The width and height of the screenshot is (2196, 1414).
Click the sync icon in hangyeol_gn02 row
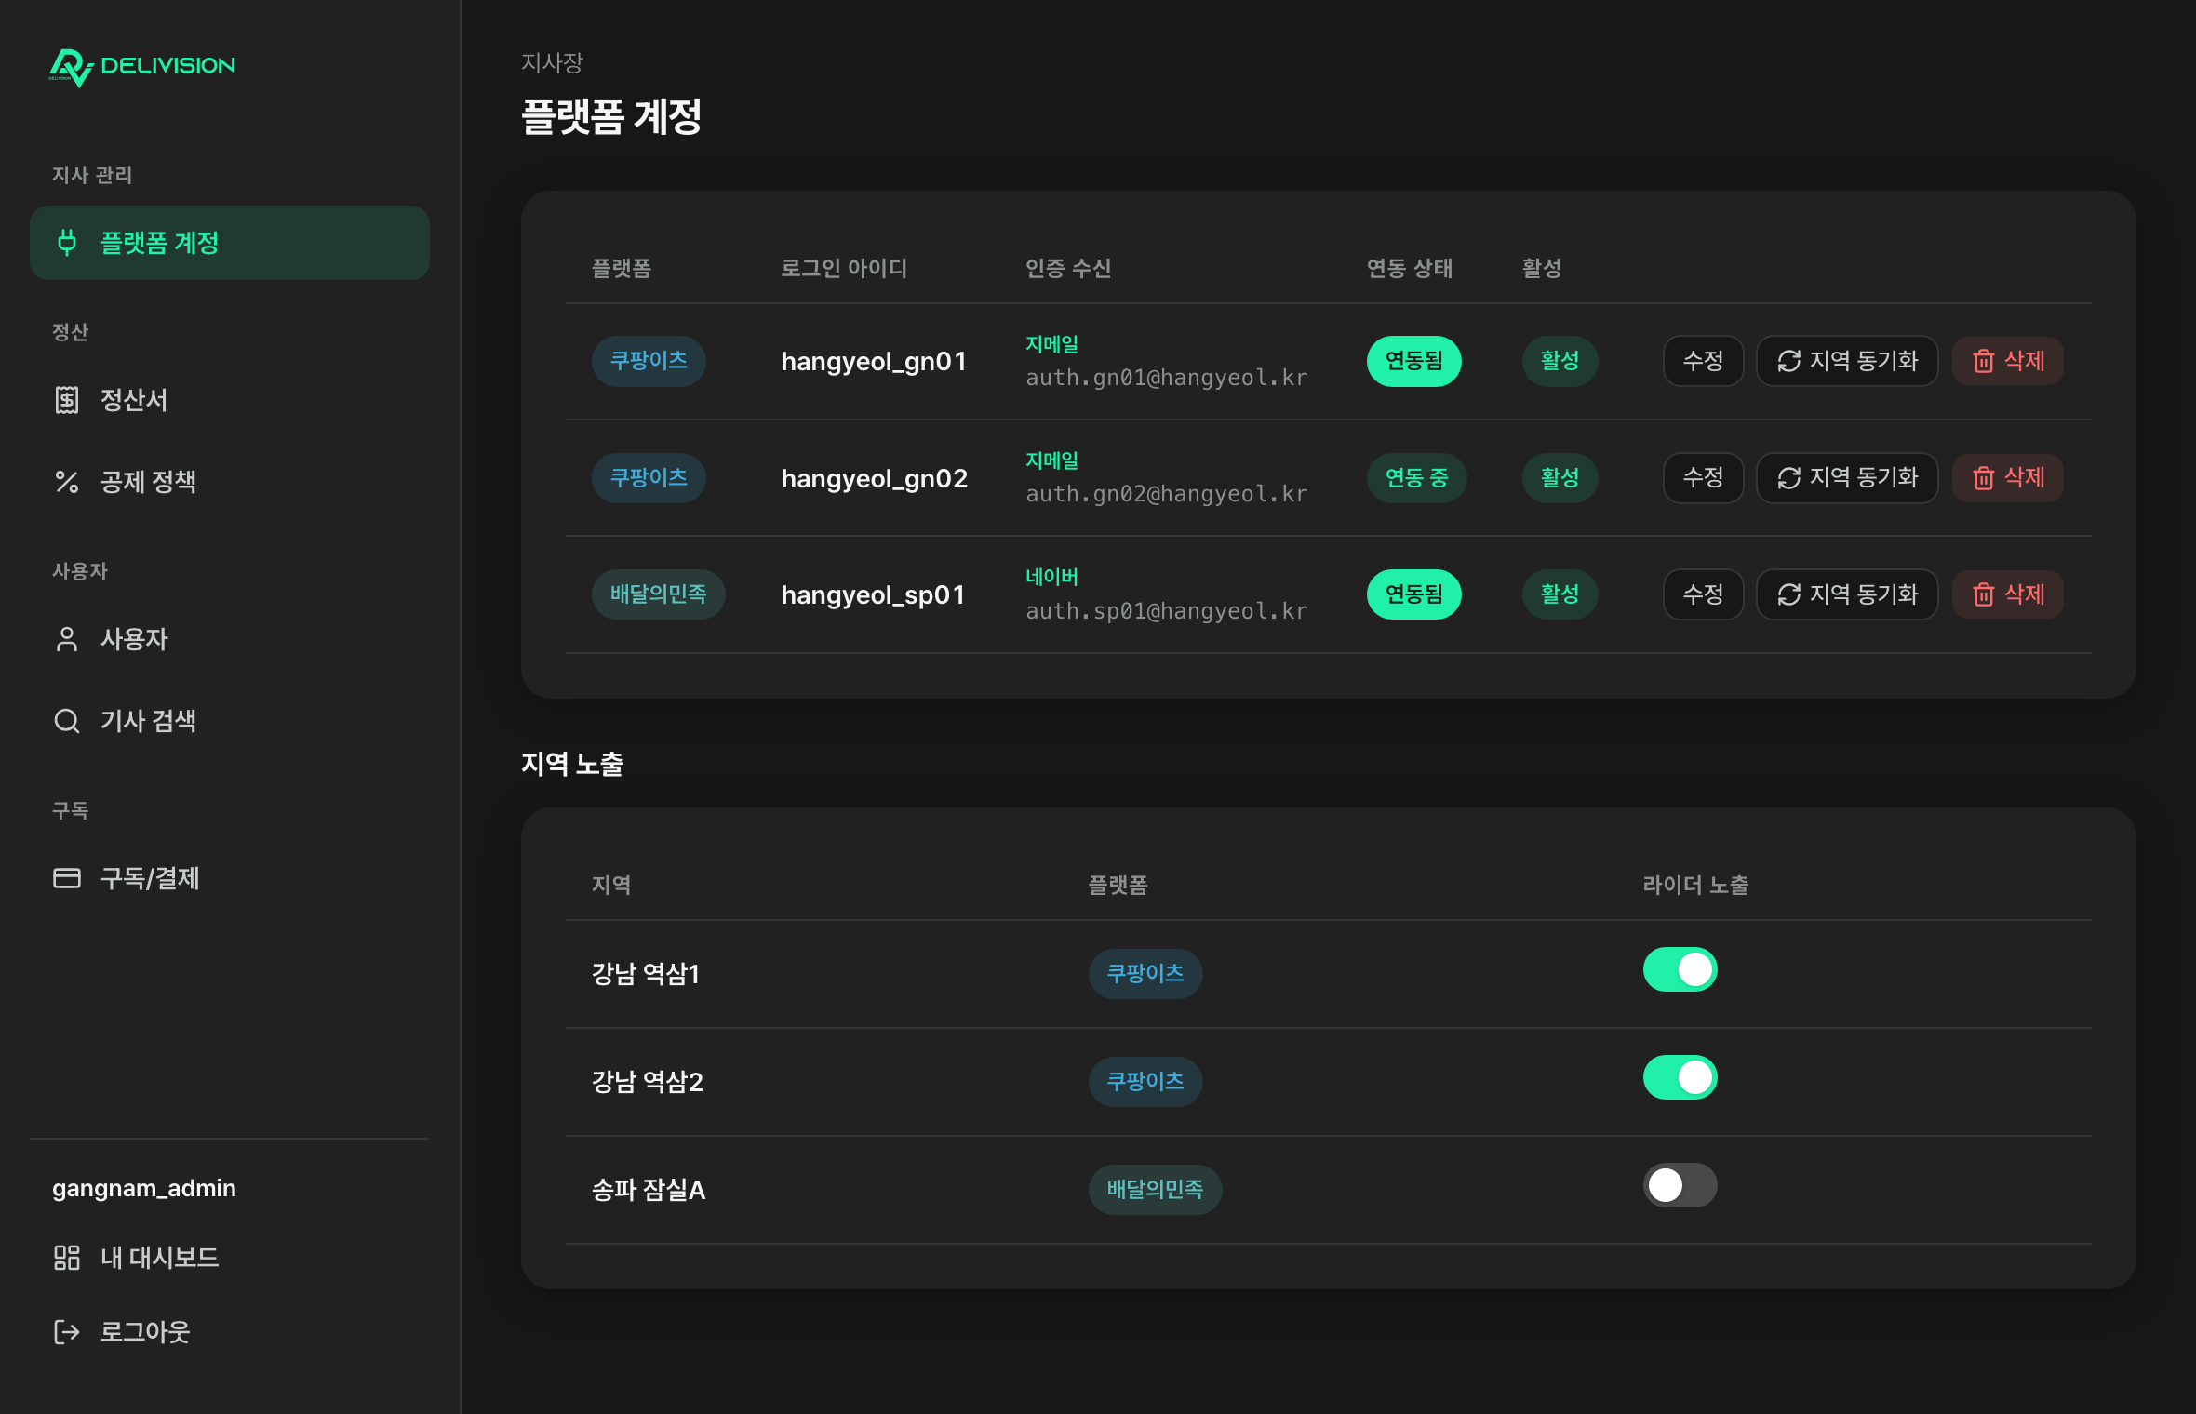[1788, 478]
